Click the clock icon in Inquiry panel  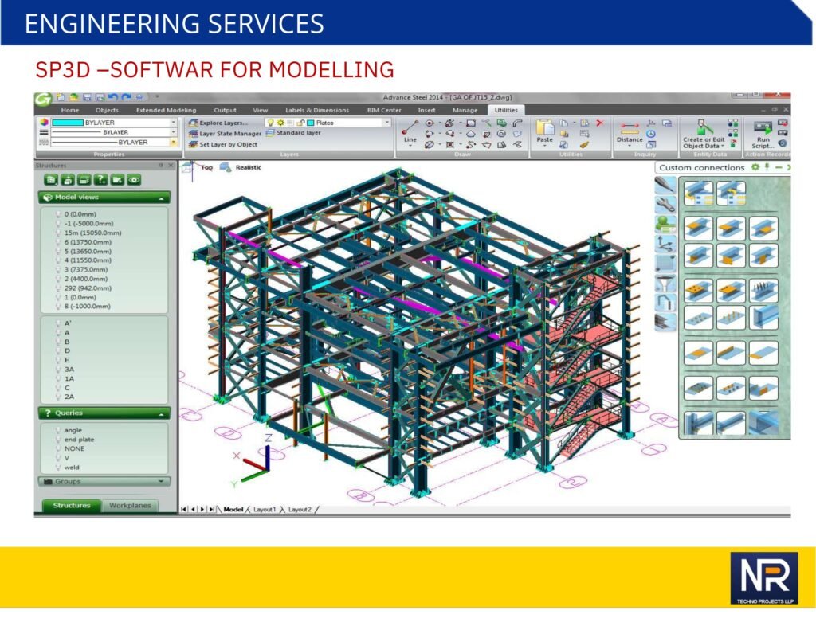point(651,134)
